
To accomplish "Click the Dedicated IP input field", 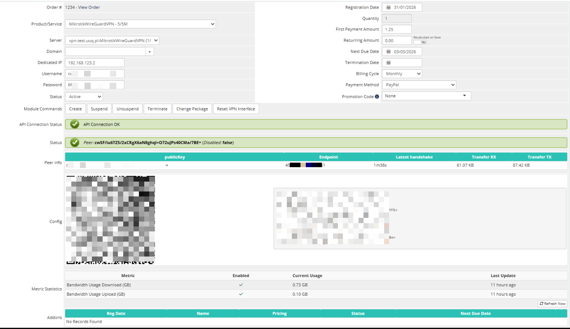I will click(x=94, y=63).
